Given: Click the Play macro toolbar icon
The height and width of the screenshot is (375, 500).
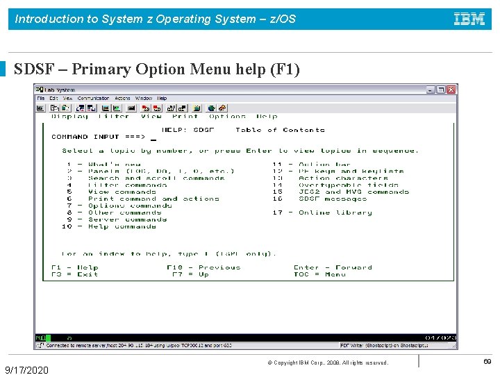Looking at the screenshot, I should point(171,108).
